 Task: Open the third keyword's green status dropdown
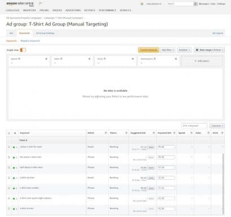coord(15,168)
